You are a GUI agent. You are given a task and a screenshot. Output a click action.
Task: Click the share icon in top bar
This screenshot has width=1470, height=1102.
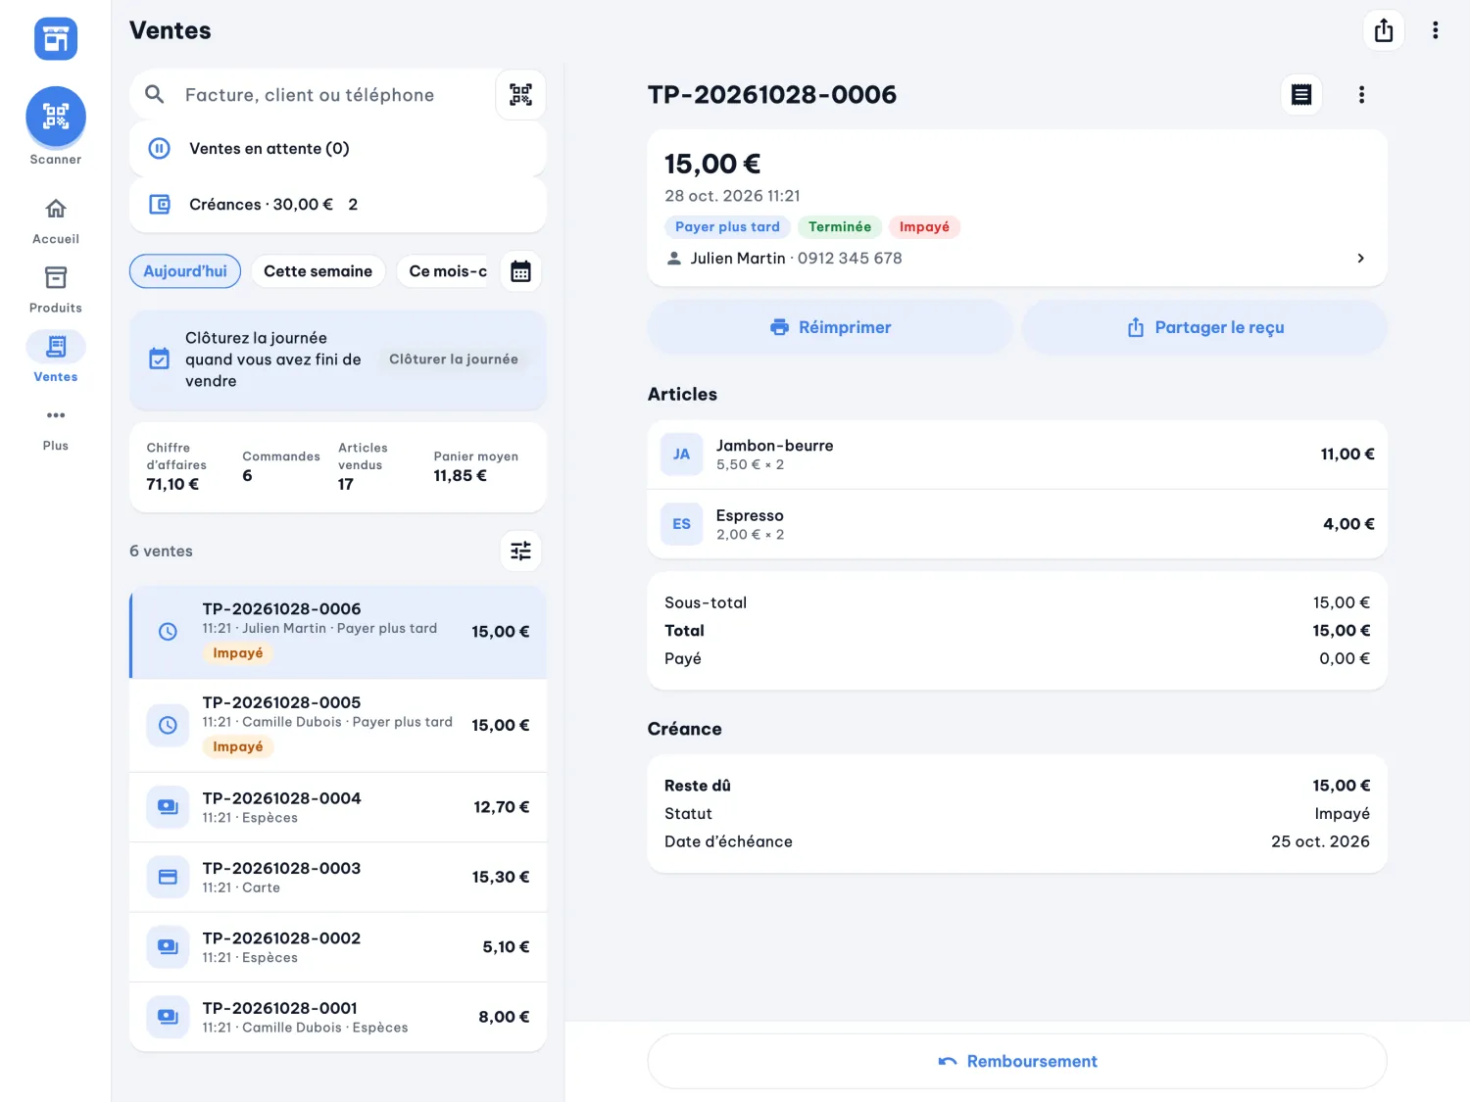coord(1384,30)
